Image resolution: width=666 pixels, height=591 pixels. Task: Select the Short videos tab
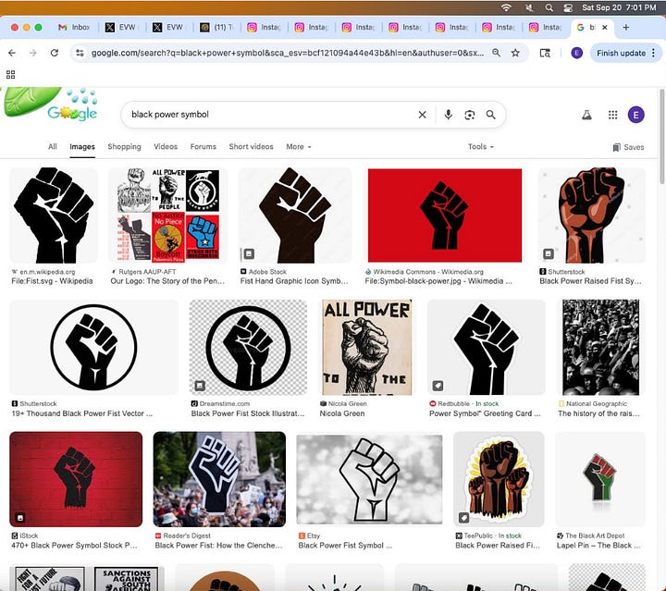point(251,146)
